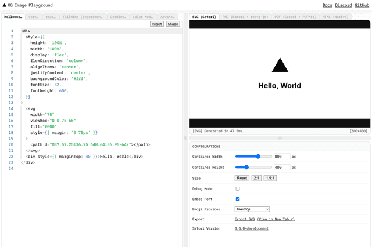Image resolution: width=372 pixels, height=247 pixels.
Task: Open the Emoji Provider dropdown
Action: 252,209
